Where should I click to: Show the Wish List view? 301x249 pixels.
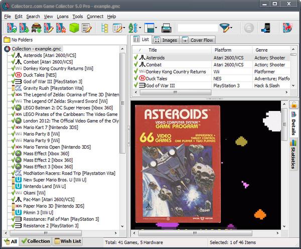(68, 241)
